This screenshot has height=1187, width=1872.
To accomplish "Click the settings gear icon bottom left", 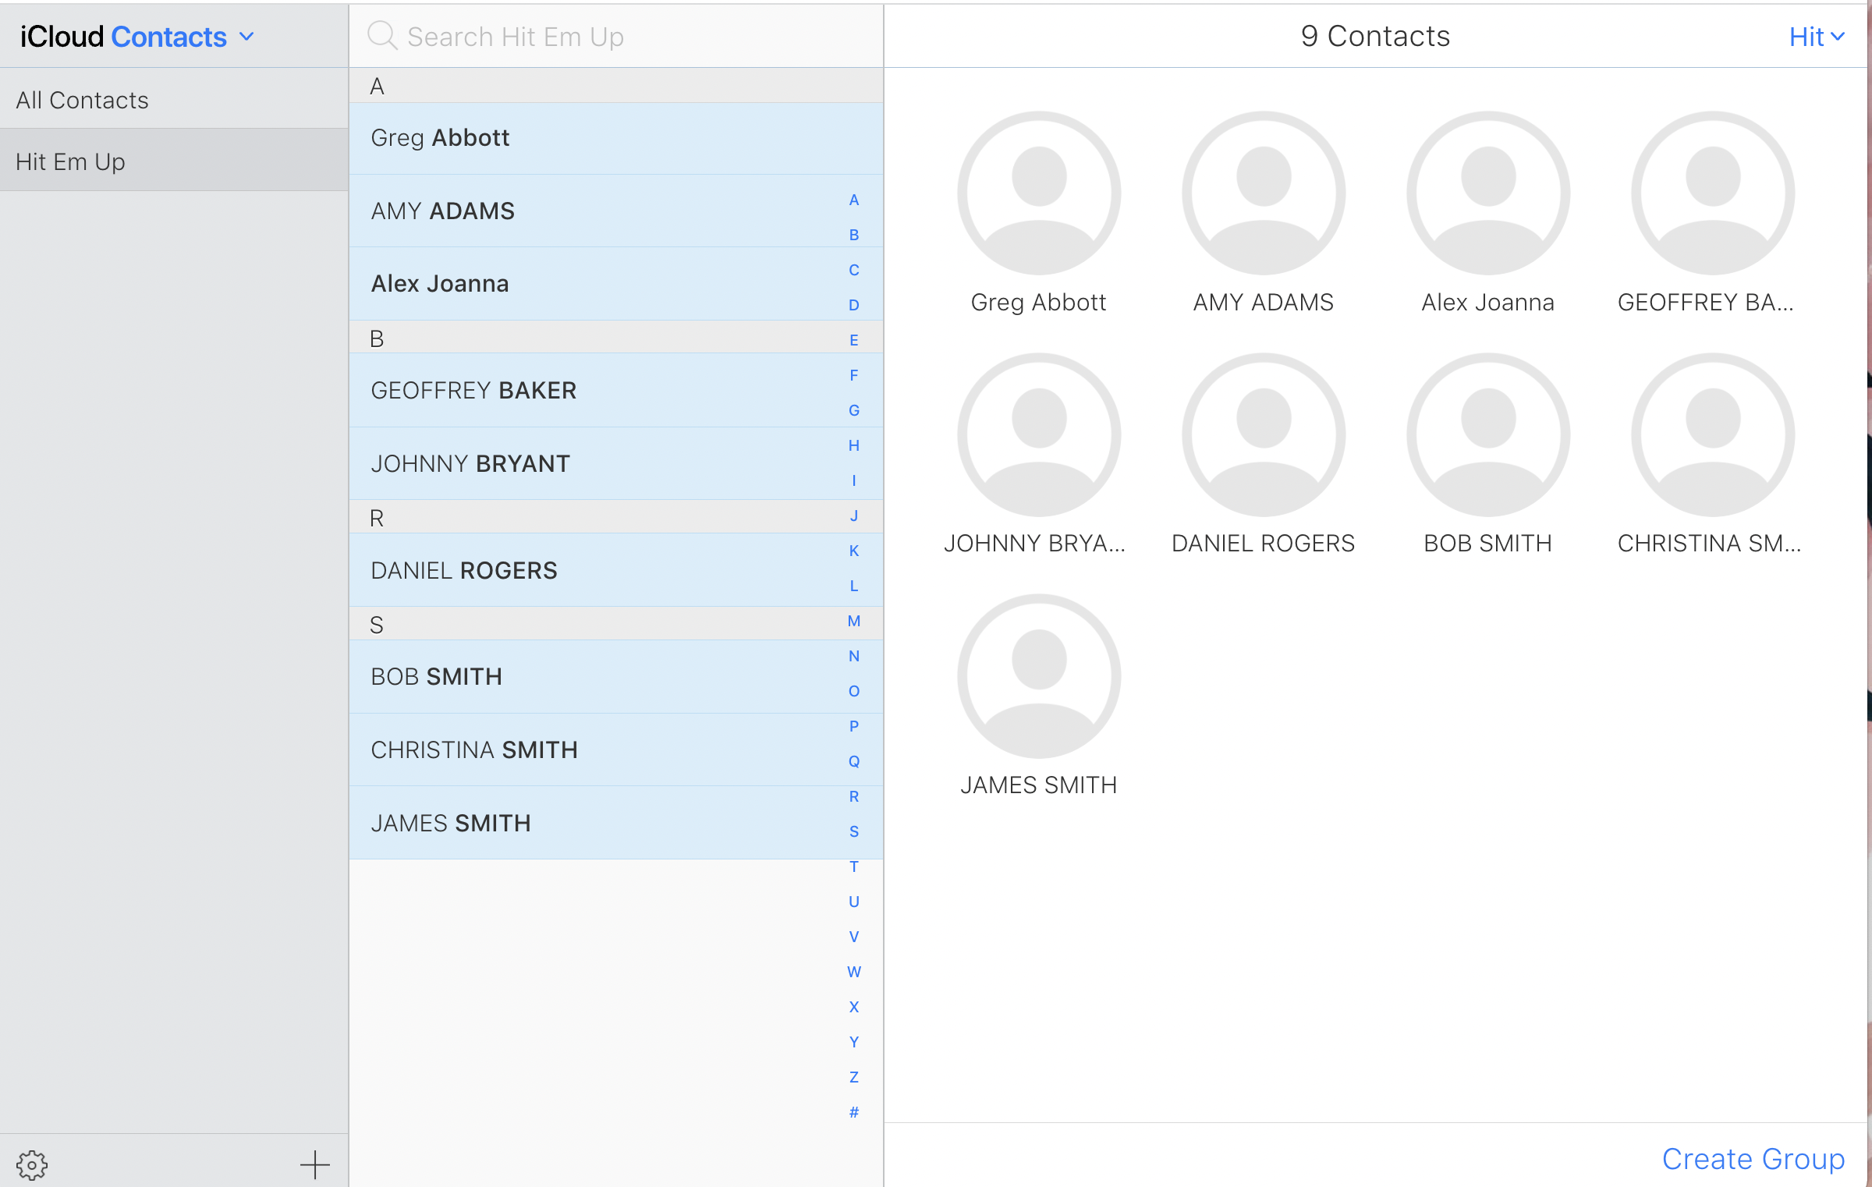I will (x=31, y=1165).
